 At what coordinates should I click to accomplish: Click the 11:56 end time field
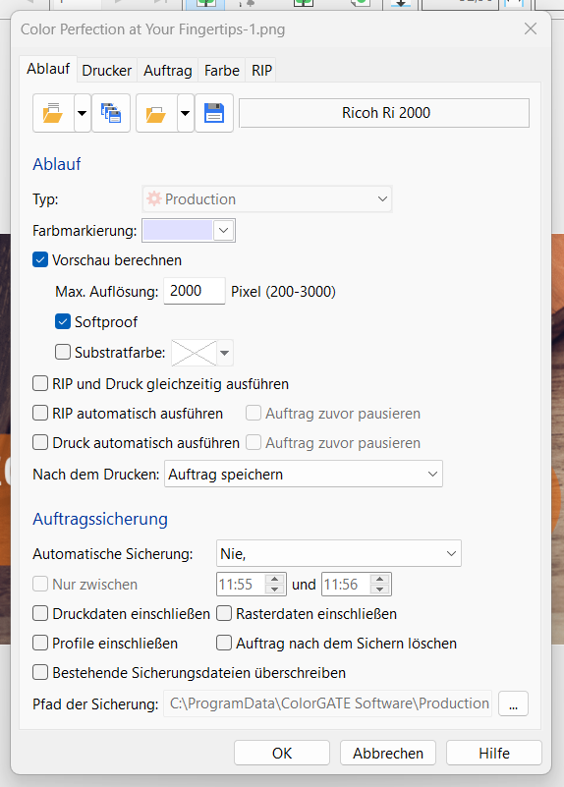click(x=346, y=585)
